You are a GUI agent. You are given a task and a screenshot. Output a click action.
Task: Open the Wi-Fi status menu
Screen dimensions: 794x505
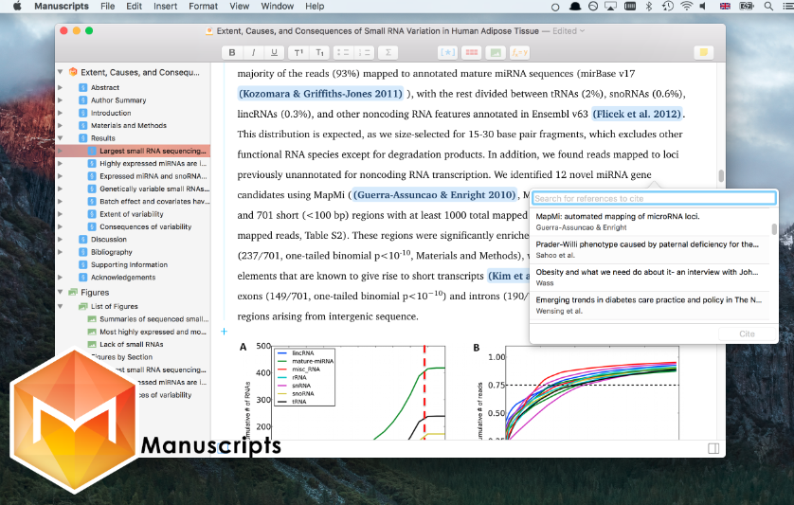click(686, 6)
